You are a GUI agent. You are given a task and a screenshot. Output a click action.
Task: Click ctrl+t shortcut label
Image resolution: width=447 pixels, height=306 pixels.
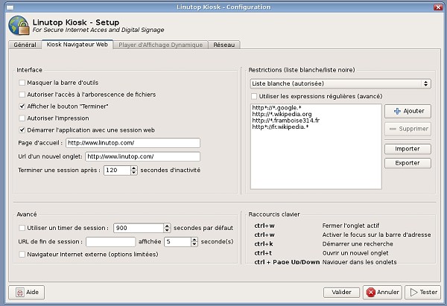pos(263,253)
